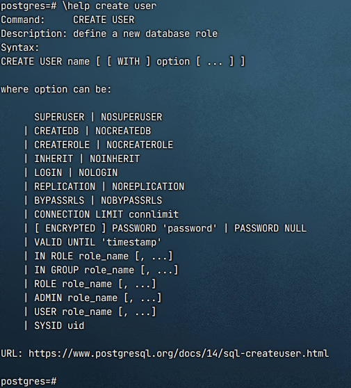Click the 'IN GROUP role_name' line
Screen dimensions: 351x388
tap(106, 270)
